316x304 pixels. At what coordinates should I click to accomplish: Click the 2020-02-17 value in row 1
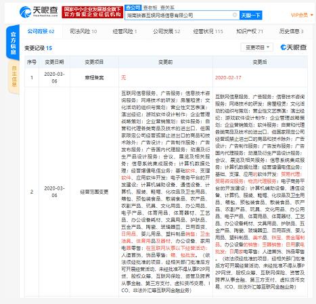[228, 78]
